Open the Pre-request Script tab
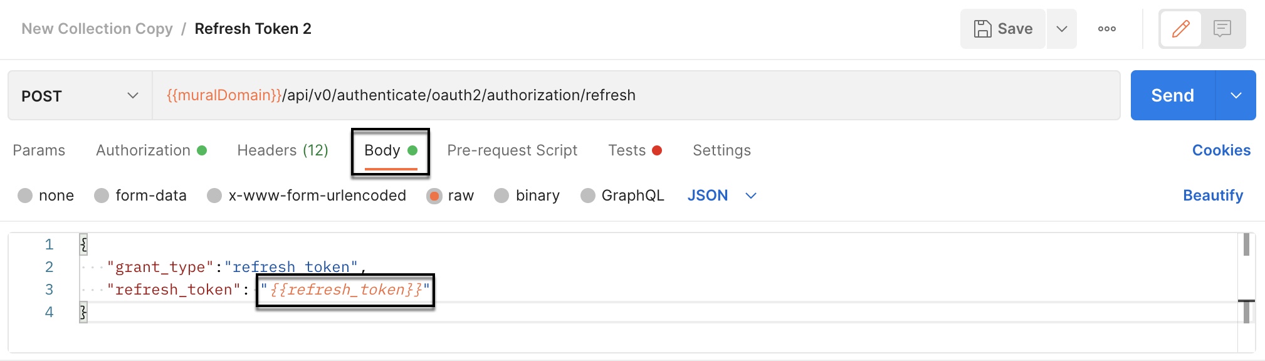The image size is (1265, 361). click(512, 150)
